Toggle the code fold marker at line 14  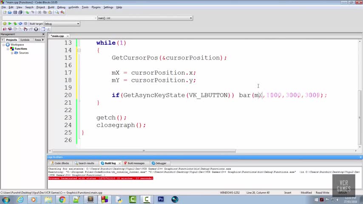click(x=79, y=50)
